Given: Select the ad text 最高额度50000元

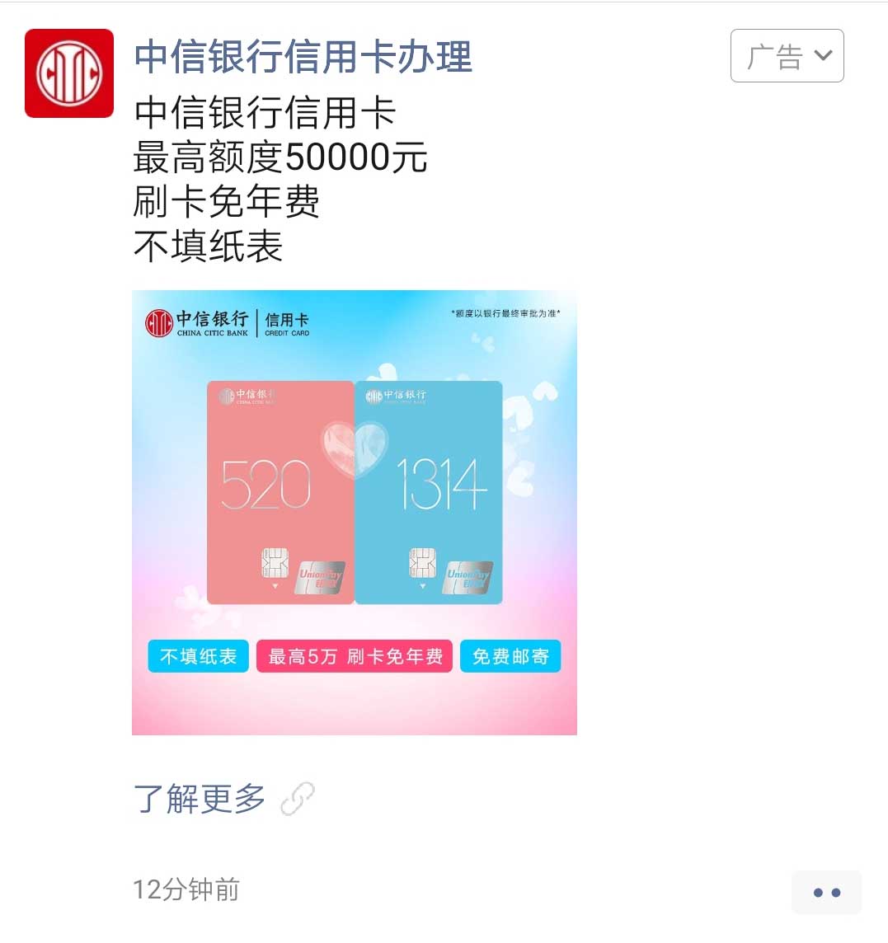Looking at the screenshot, I should click(280, 157).
